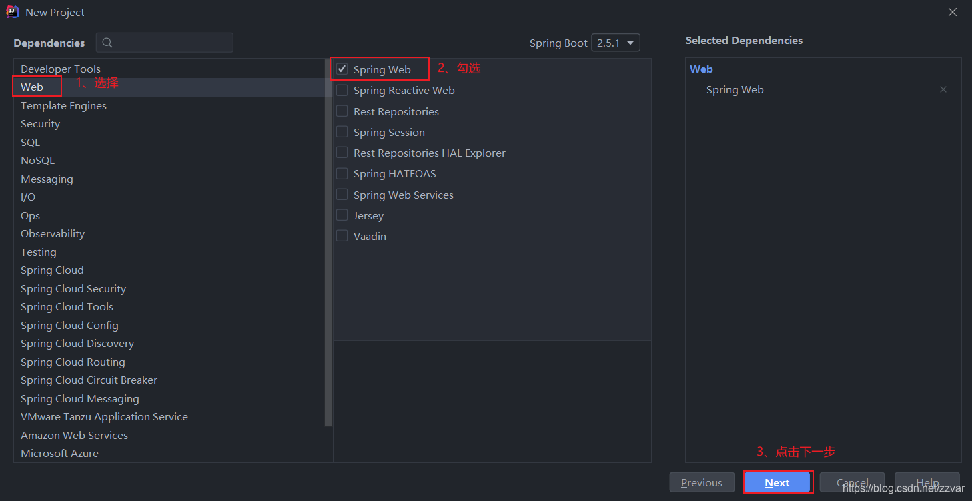Screen dimensions: 972x501
Task: Choose the Security category
Action: 169,124
